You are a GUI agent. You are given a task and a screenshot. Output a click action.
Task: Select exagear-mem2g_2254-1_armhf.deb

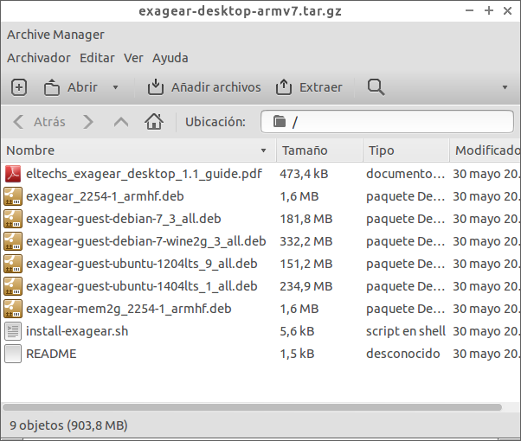pos(129,309)
